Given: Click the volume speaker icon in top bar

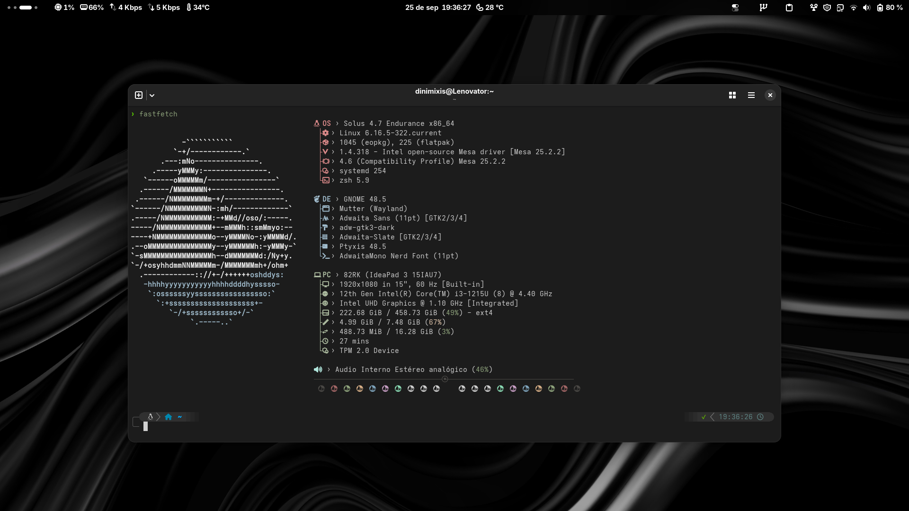Looking at the screenshot, I should tap(866, 8).
